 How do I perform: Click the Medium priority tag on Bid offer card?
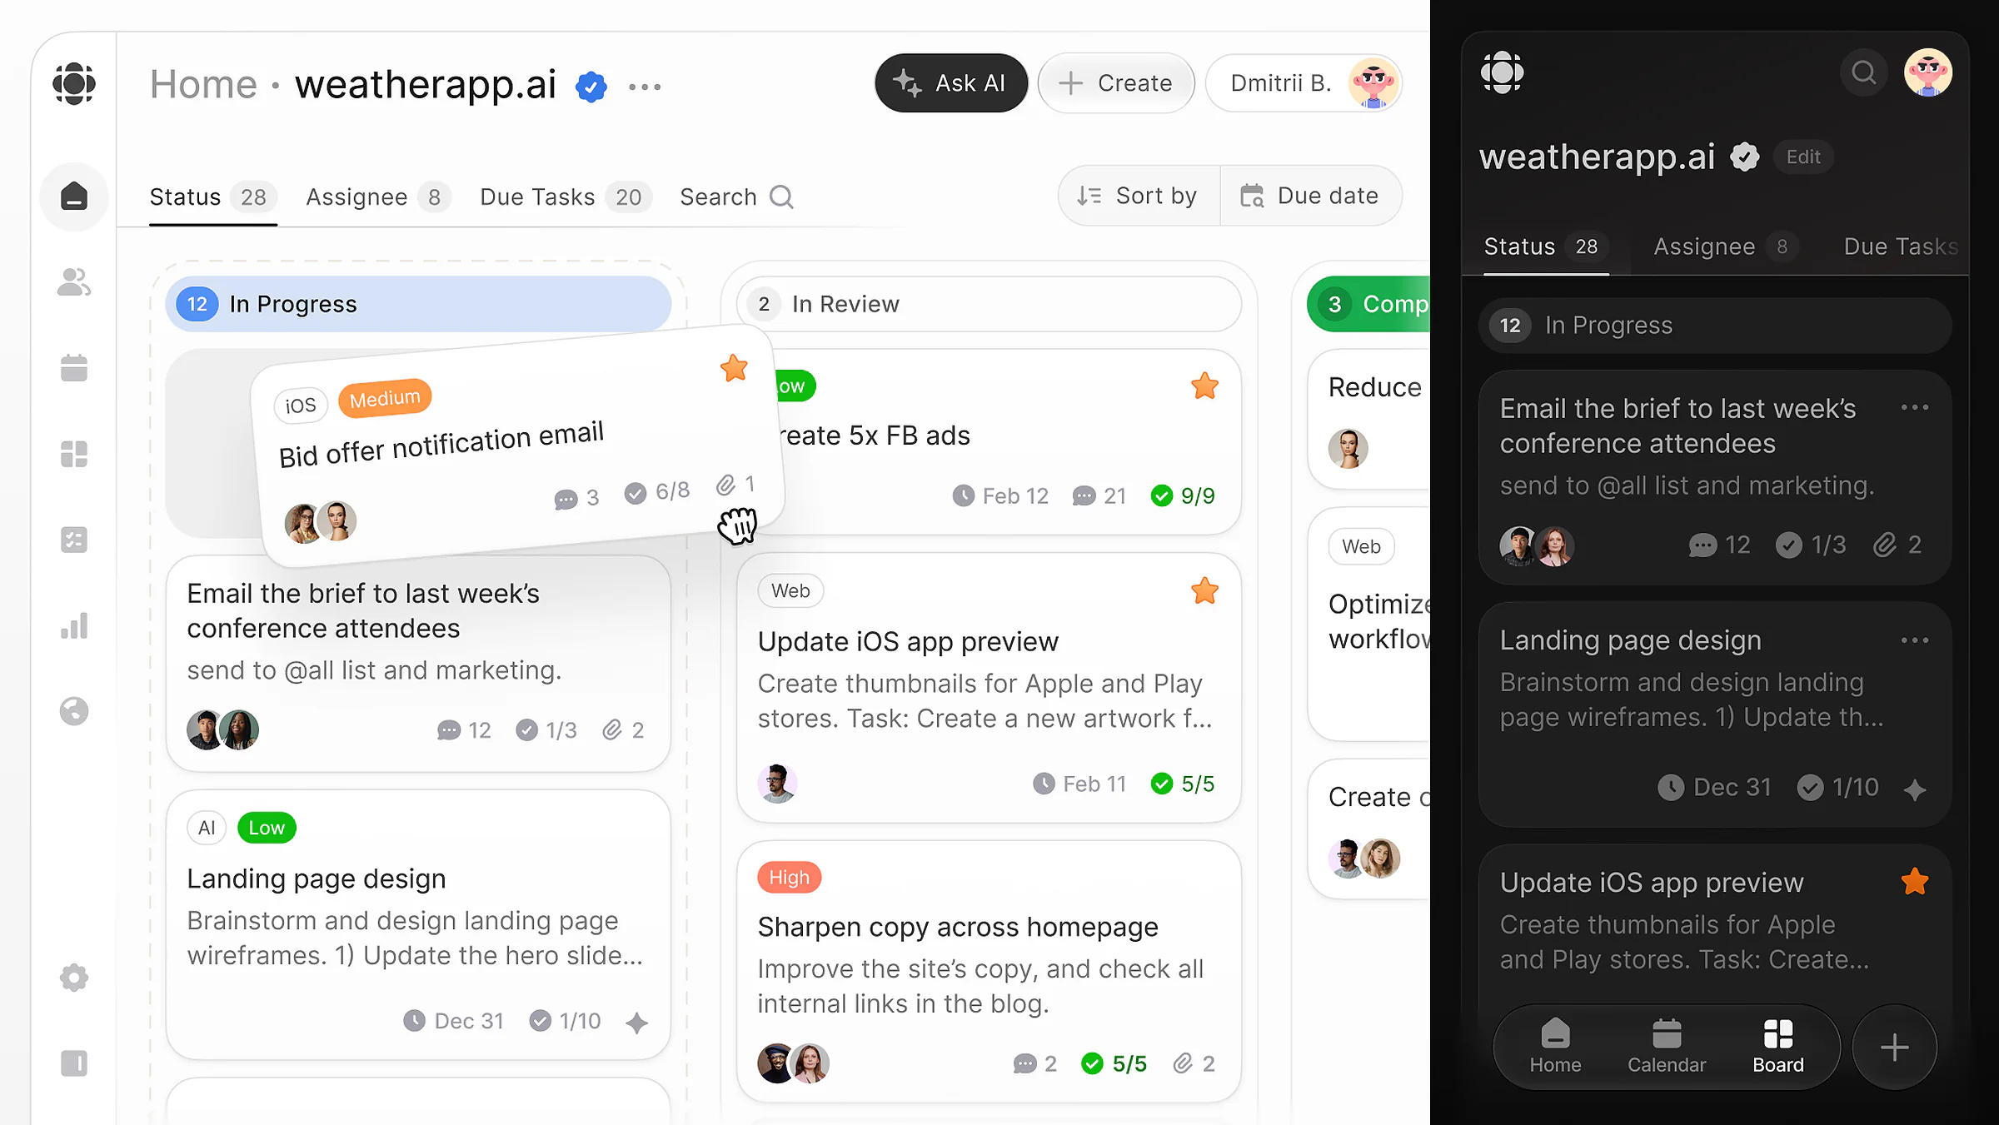point(385,399)
